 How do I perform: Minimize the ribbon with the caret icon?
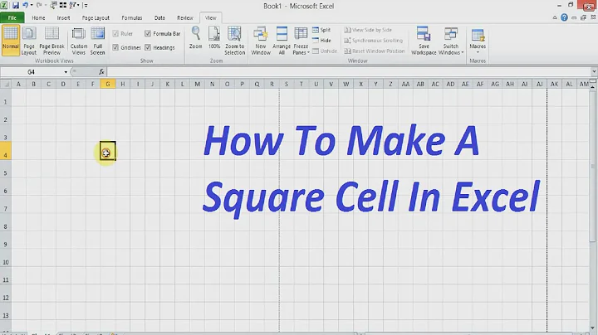pos(555,17)
